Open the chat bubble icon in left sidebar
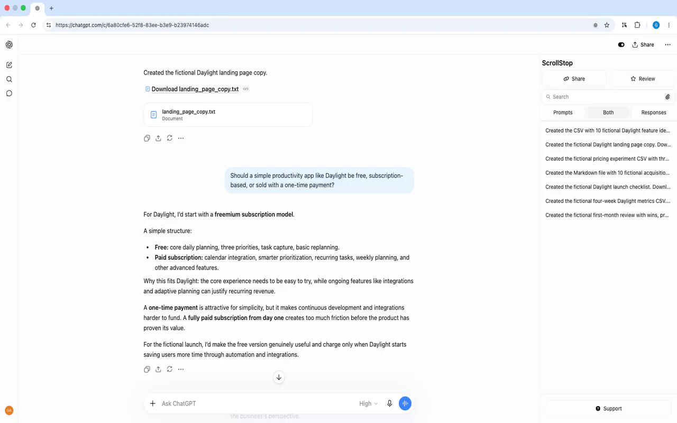 click(9, 94)
